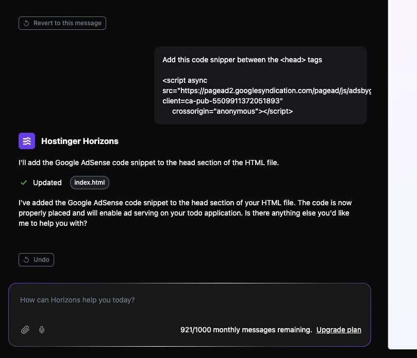Screen dimensions: 417x358
Task: Open the "Upgrade plan" link
Action: pyautogui.click(x=339, y=330)
